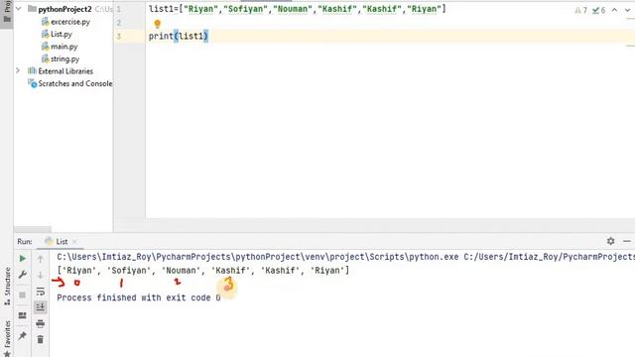The height and width of the screenshot is (357, 635).
Task: Open the Project tool window tab
Action: pyautogui.click(x=7, y=12)
